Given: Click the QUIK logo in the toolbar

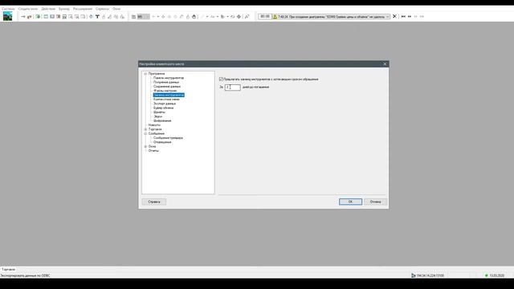Looking at the screenshot, I should 7,16.
